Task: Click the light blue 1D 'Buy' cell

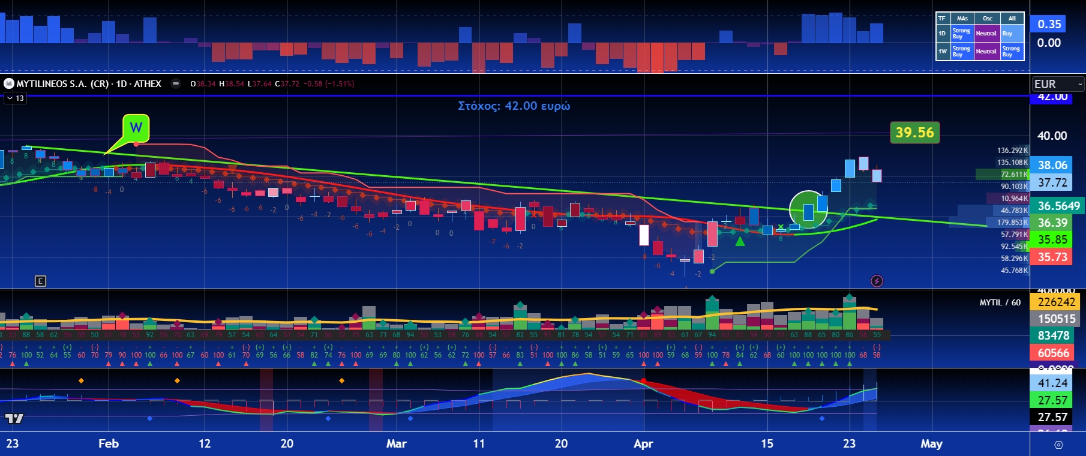Action: pos(1012,34)
